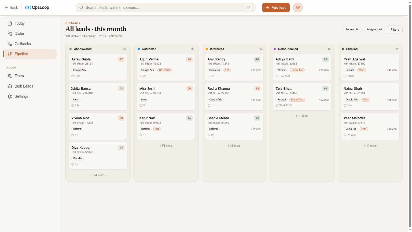Open Settings from the sidebar
This screenshot has height=232, width=412.
[x=30, y=96]
